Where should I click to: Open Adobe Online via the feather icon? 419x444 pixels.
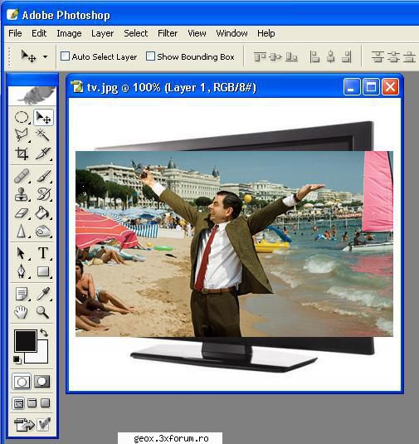[x=32, y=96]
